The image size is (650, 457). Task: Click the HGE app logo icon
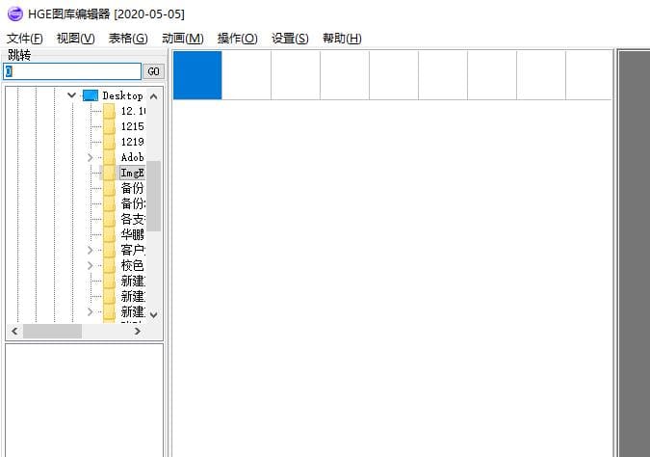tap(15, 13)
